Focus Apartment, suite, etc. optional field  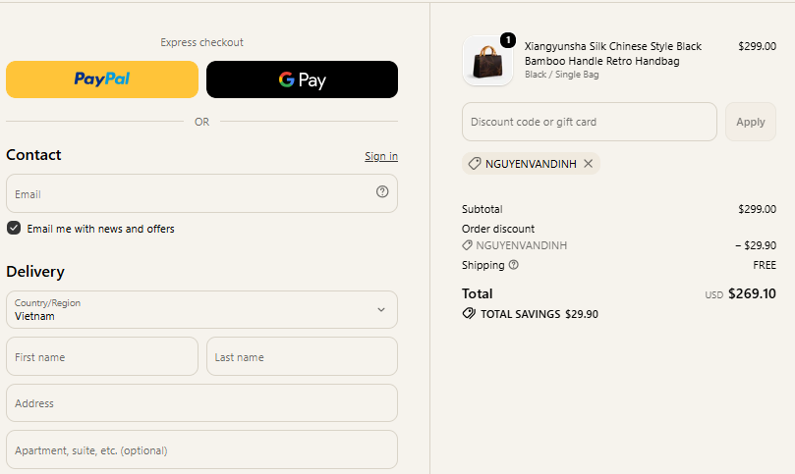(201, 449)
